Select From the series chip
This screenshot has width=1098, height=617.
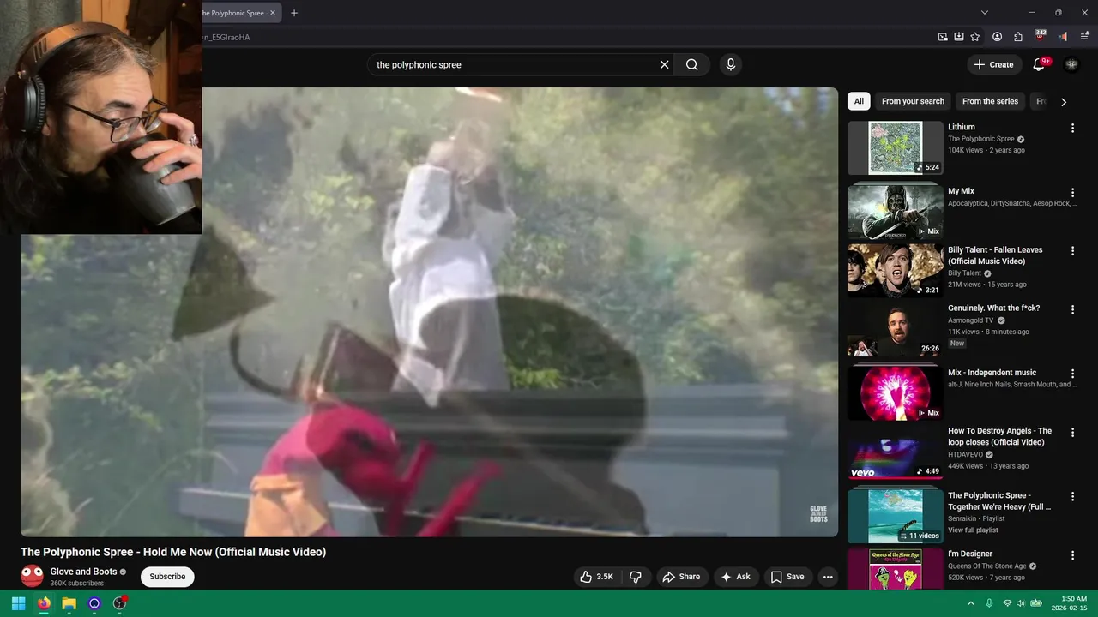(990, 101)
